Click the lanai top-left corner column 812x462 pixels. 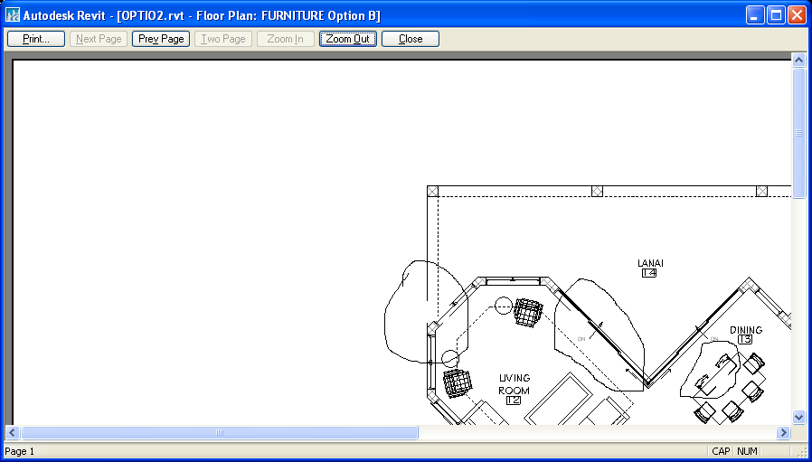click(432, 191)
